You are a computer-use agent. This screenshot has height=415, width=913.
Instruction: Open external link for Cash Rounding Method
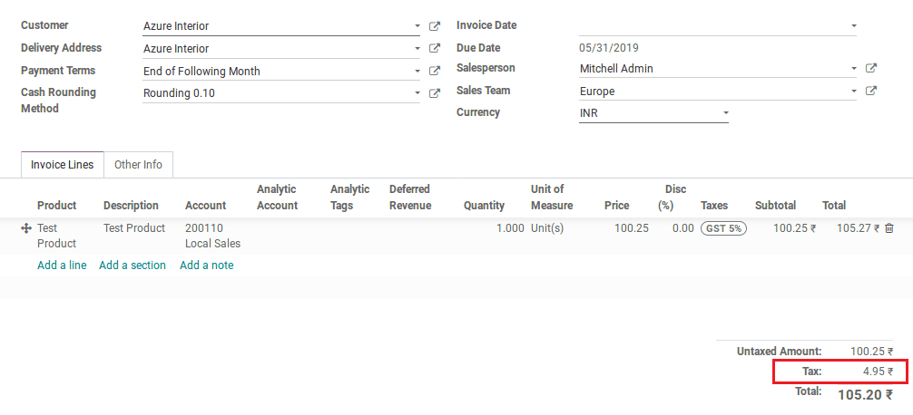click(434, 92)
